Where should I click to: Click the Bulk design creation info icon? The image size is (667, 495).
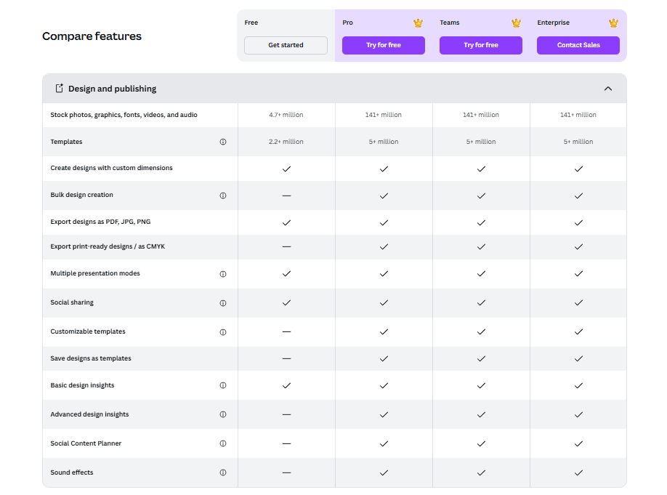click(x=223, y=195)
